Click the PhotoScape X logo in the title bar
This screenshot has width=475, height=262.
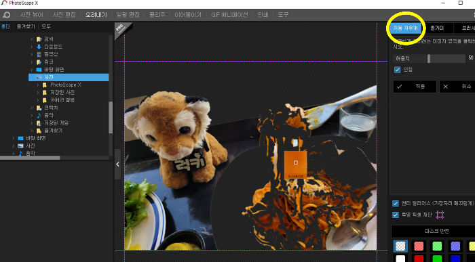pyautogui.click(x=4, y=3)
